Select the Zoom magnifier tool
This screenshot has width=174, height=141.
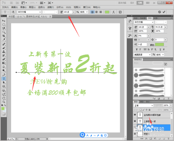coord(4,102)
